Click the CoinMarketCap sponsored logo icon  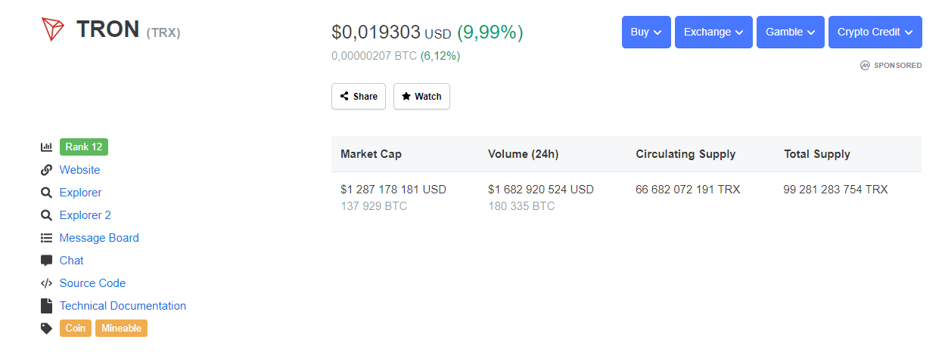coord(865,66)
